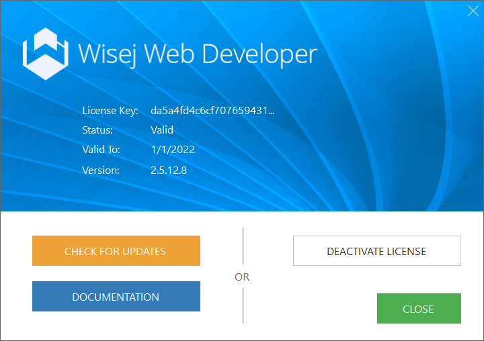Click the version number 2.5.12.8
This screenshot has width=484, height=341.
(169, 170)
